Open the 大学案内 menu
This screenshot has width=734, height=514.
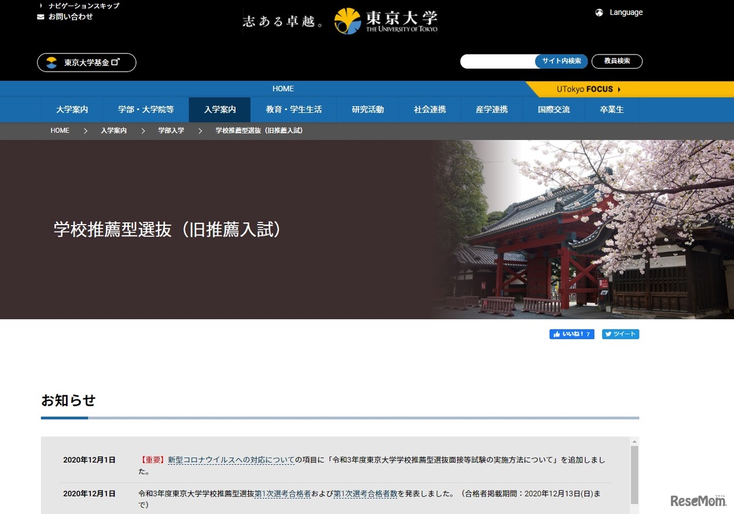[x=72, y=109]
